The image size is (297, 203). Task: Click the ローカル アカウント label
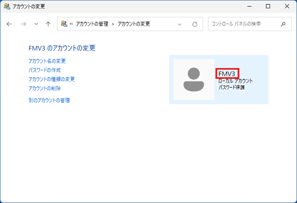[x=235, y=81]
